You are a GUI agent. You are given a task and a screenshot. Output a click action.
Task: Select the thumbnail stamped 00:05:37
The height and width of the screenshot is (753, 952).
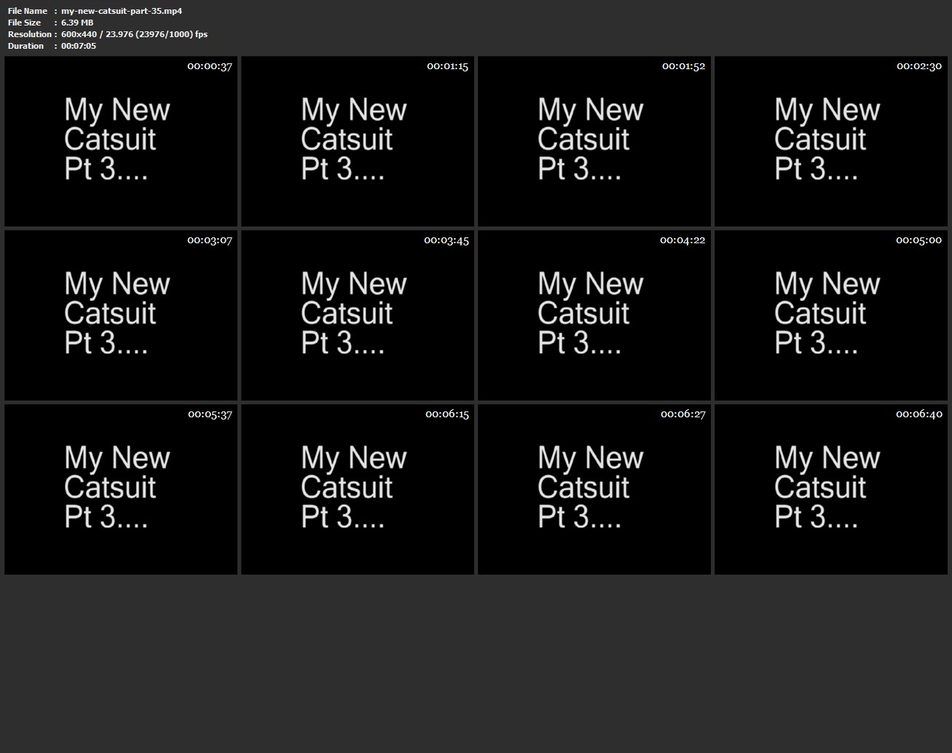pyautogui.click(x=121, y=489)
